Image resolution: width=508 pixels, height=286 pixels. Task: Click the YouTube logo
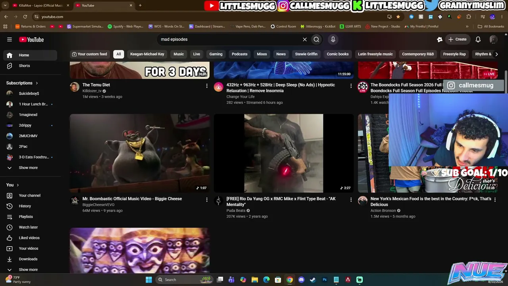[31, 39]
